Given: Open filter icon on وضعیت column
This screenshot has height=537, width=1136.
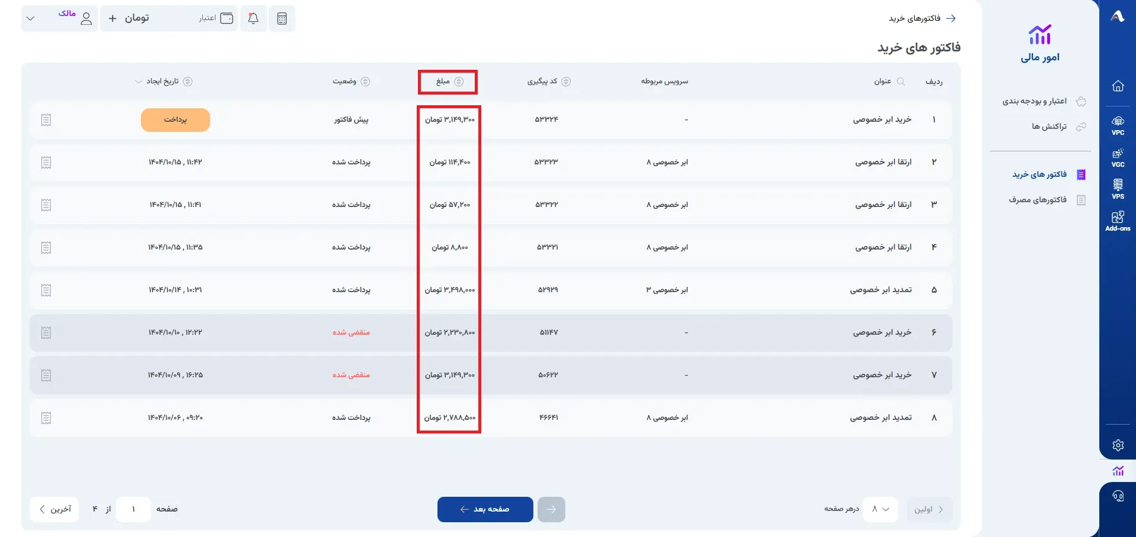Looking at the screenshot, I should 365,82.
